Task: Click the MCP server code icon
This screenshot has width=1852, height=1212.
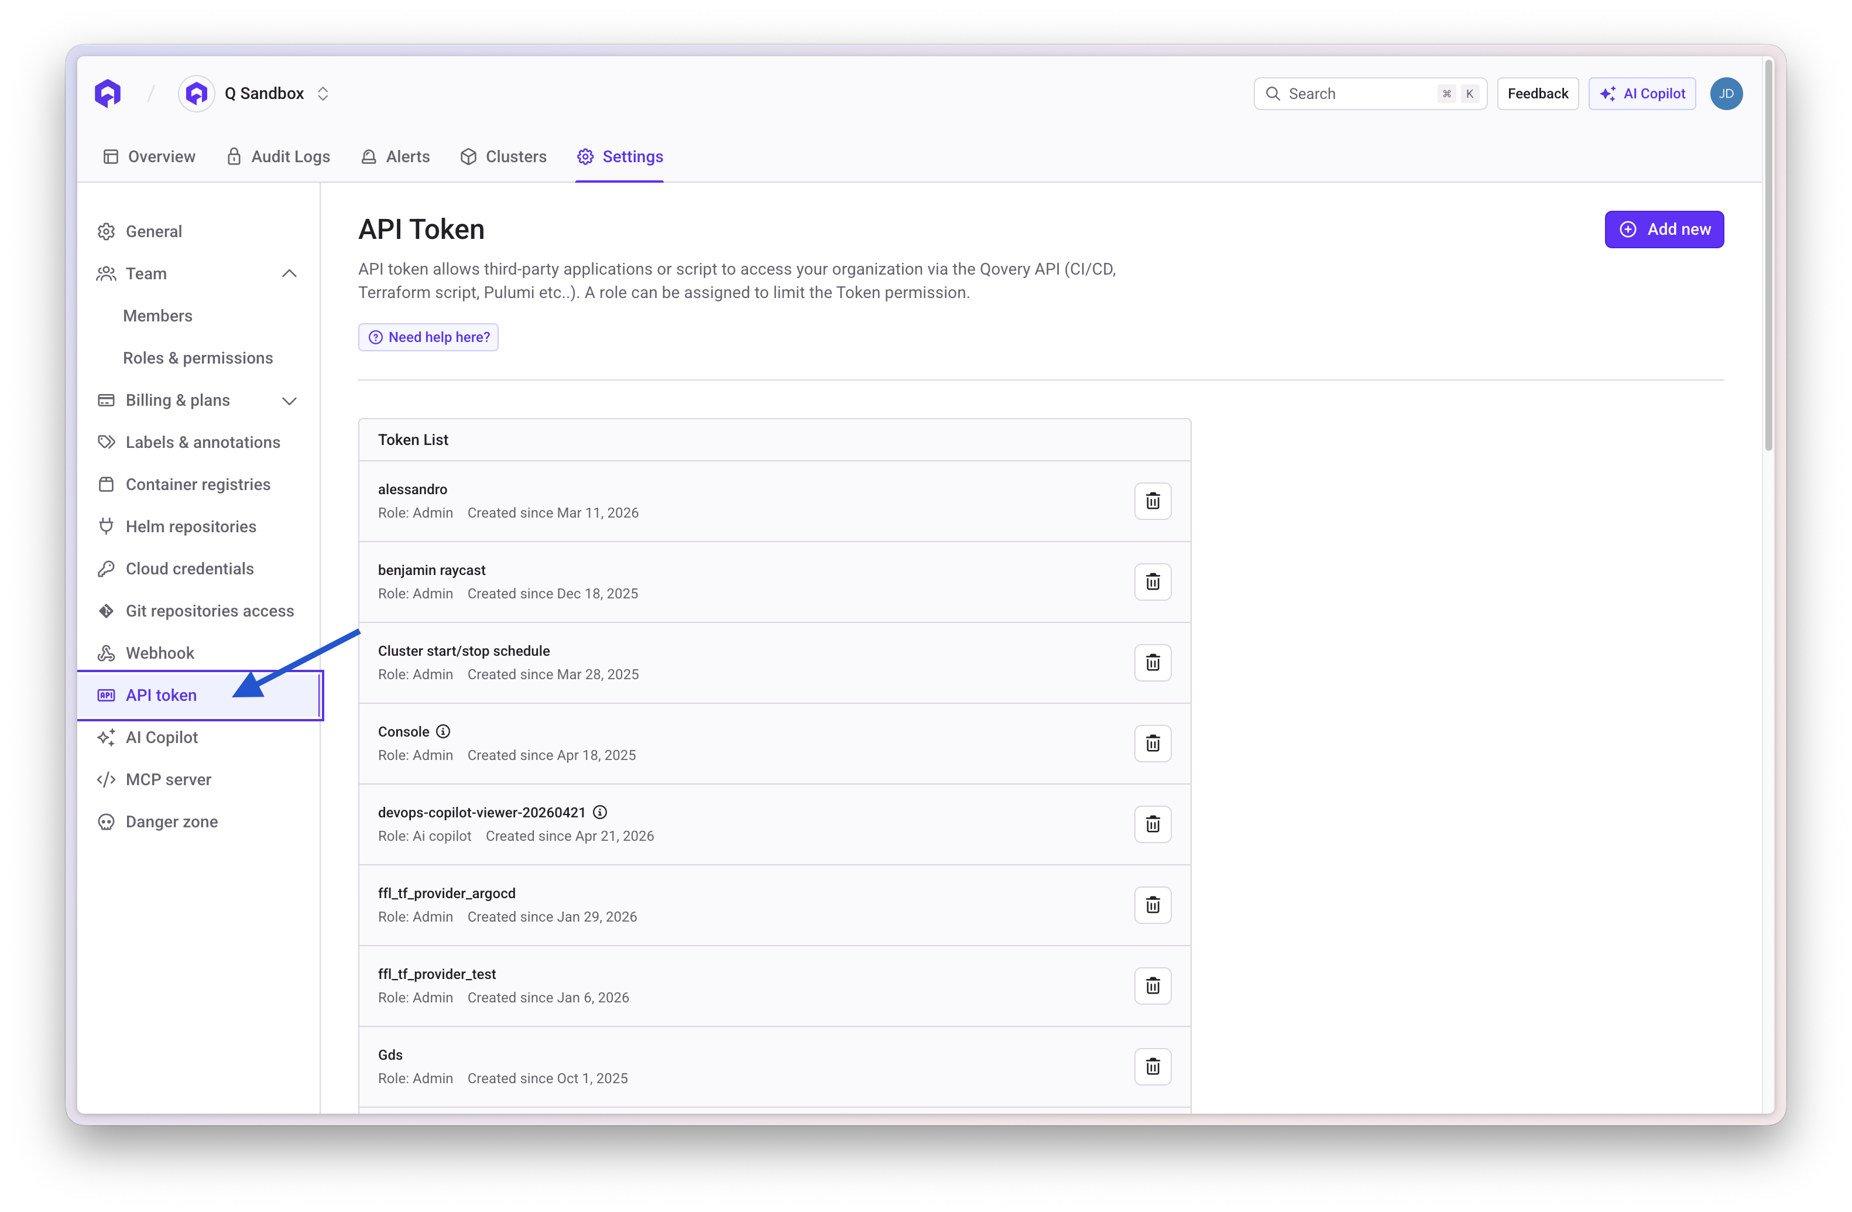Action: pos(106,779)
